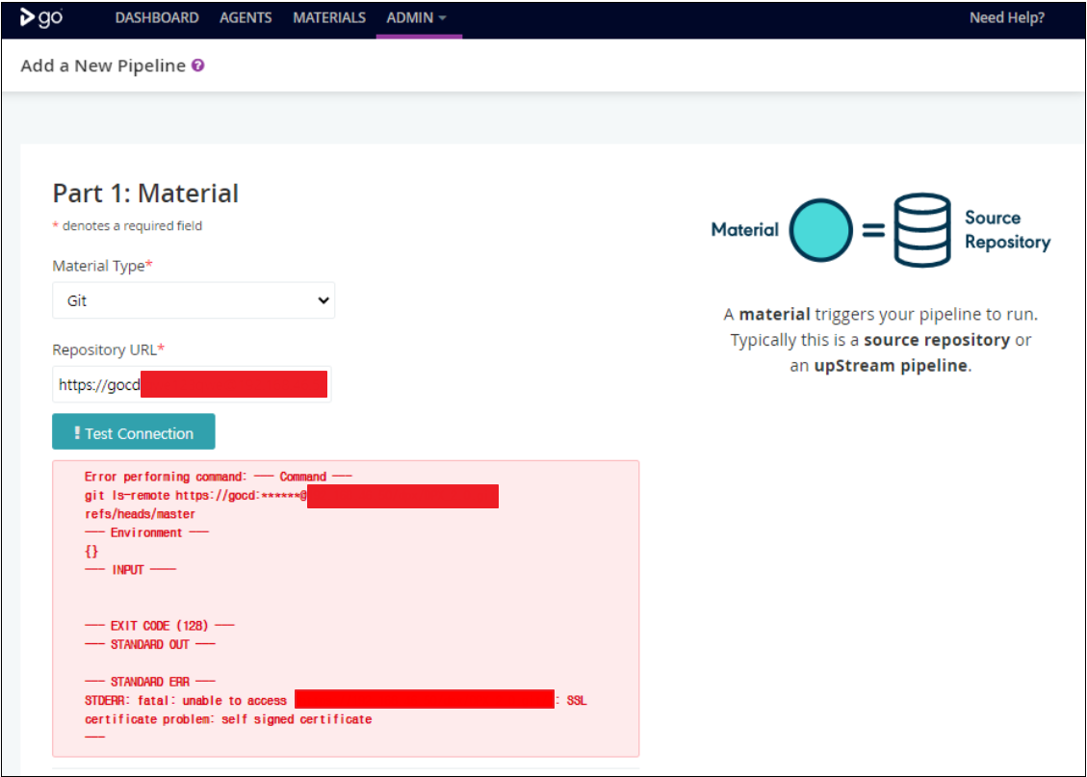Screen dimensions: 1087x777
Task: Expand the ADMIN menu arrow
Action: click(x=442, y=18)
